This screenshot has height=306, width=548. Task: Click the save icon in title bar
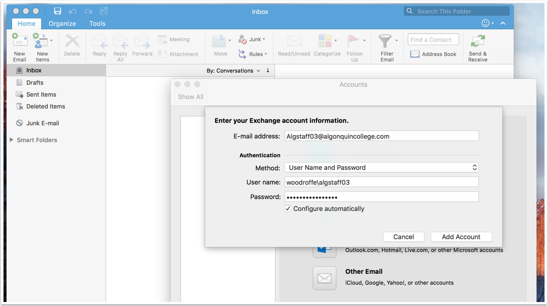[x=57, y=11]
